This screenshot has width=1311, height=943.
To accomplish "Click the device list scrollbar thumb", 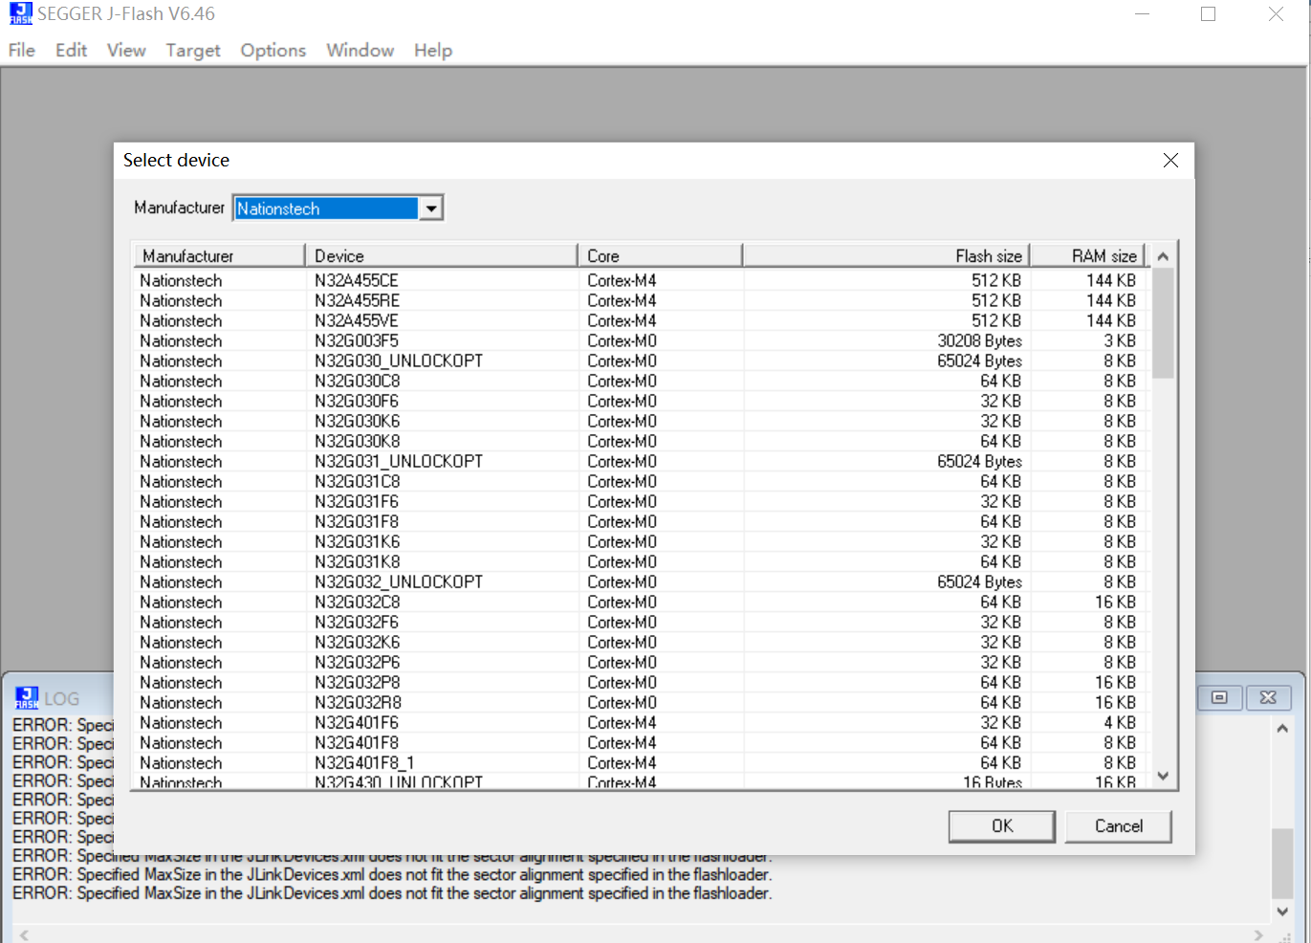I will 1163,323.
